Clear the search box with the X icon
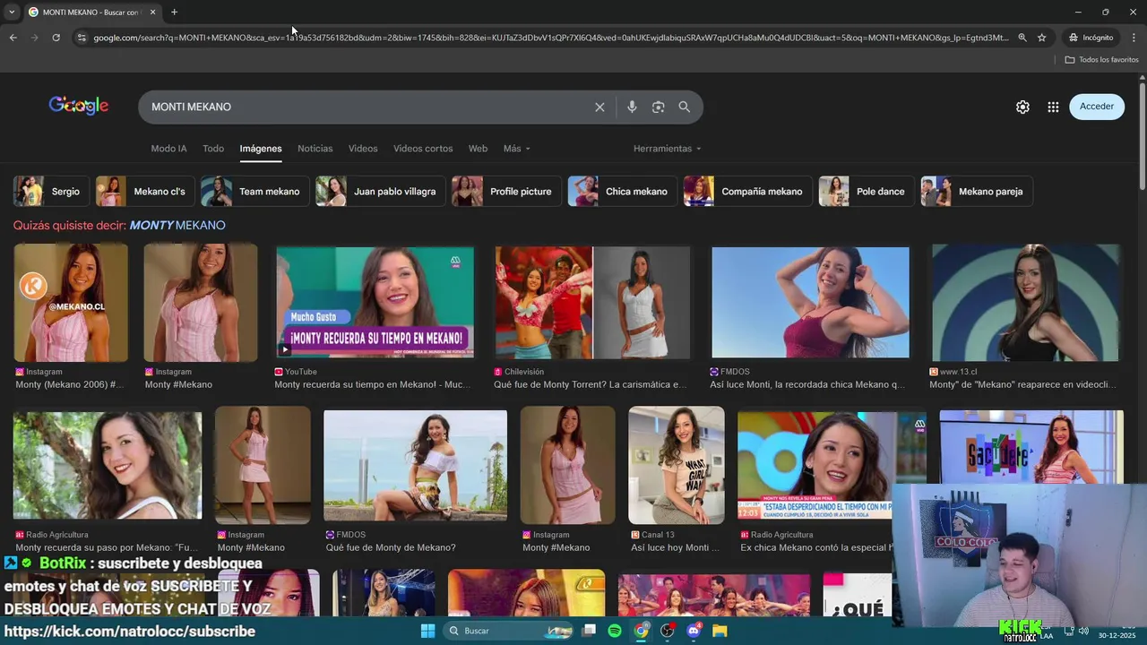 [x=599, y=107]
